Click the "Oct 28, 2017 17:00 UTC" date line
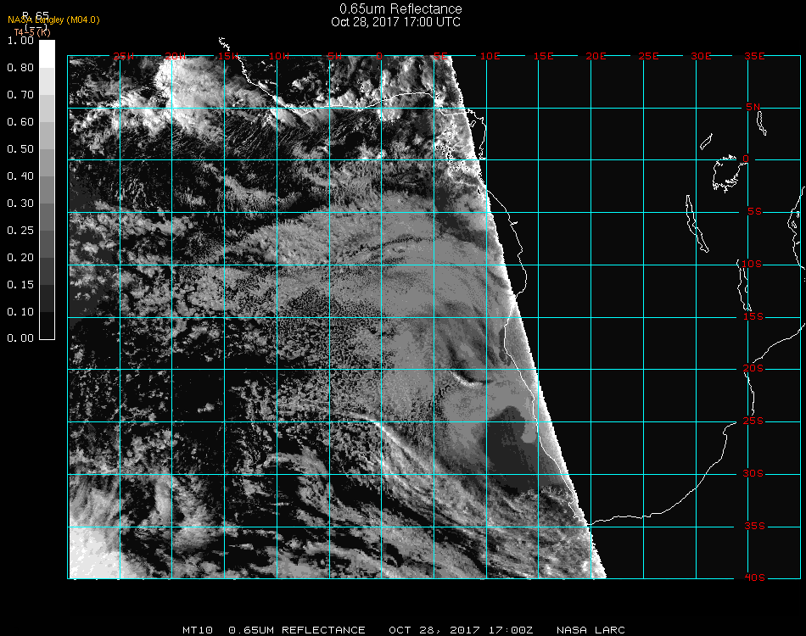This screenshot has height=636, width=806. [395, 22]
